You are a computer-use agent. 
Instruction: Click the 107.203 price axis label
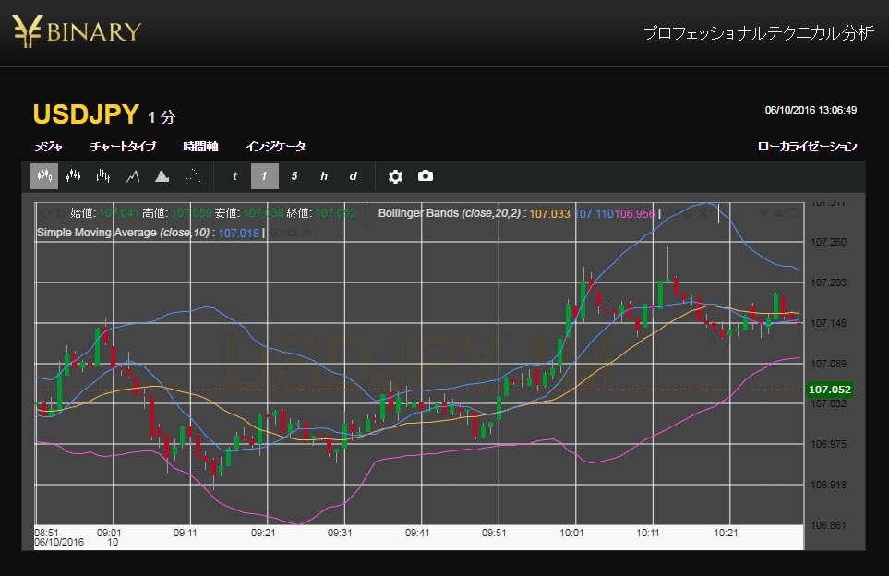[828, 282]
